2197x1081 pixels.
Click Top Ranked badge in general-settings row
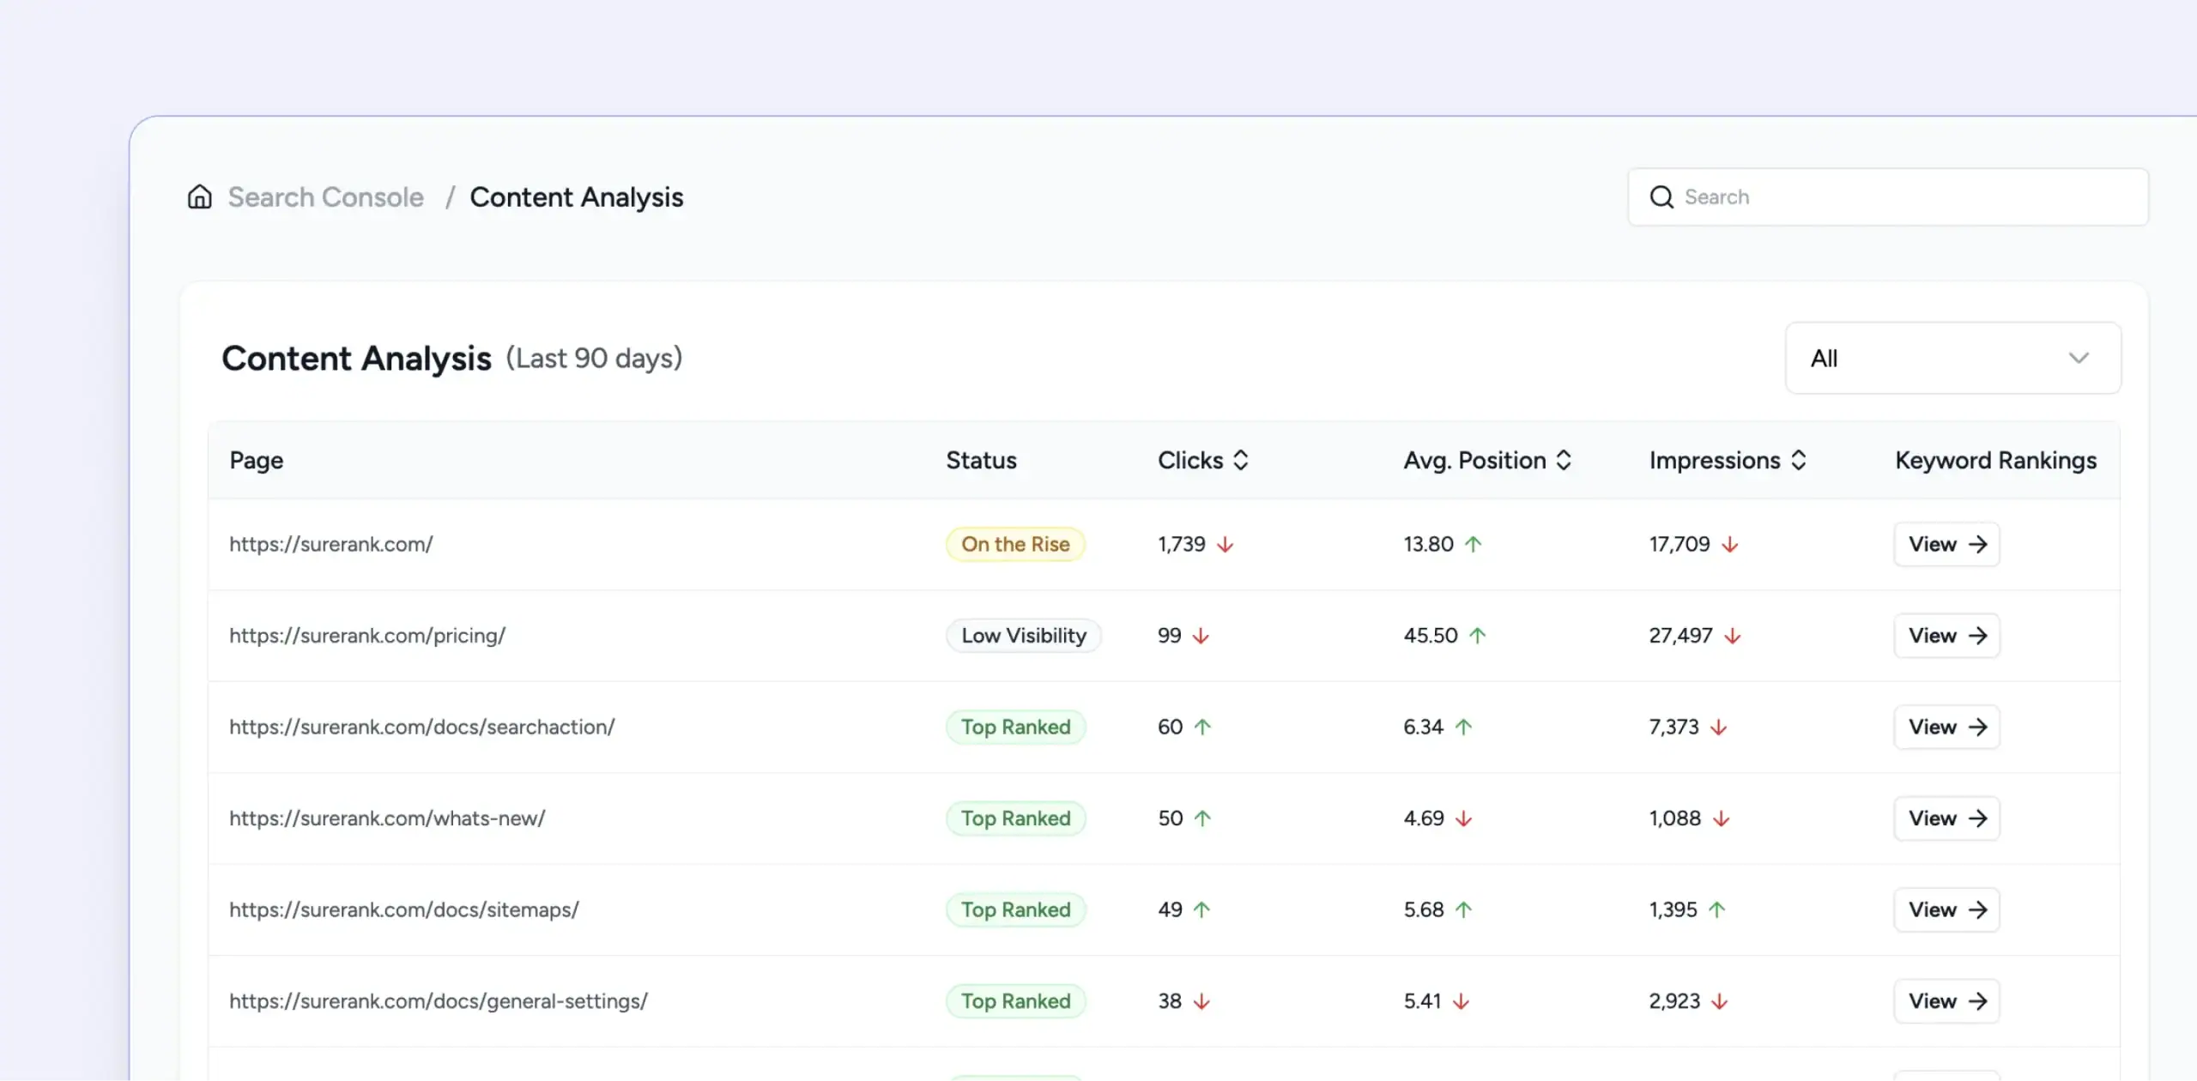pos(1016,1001)
